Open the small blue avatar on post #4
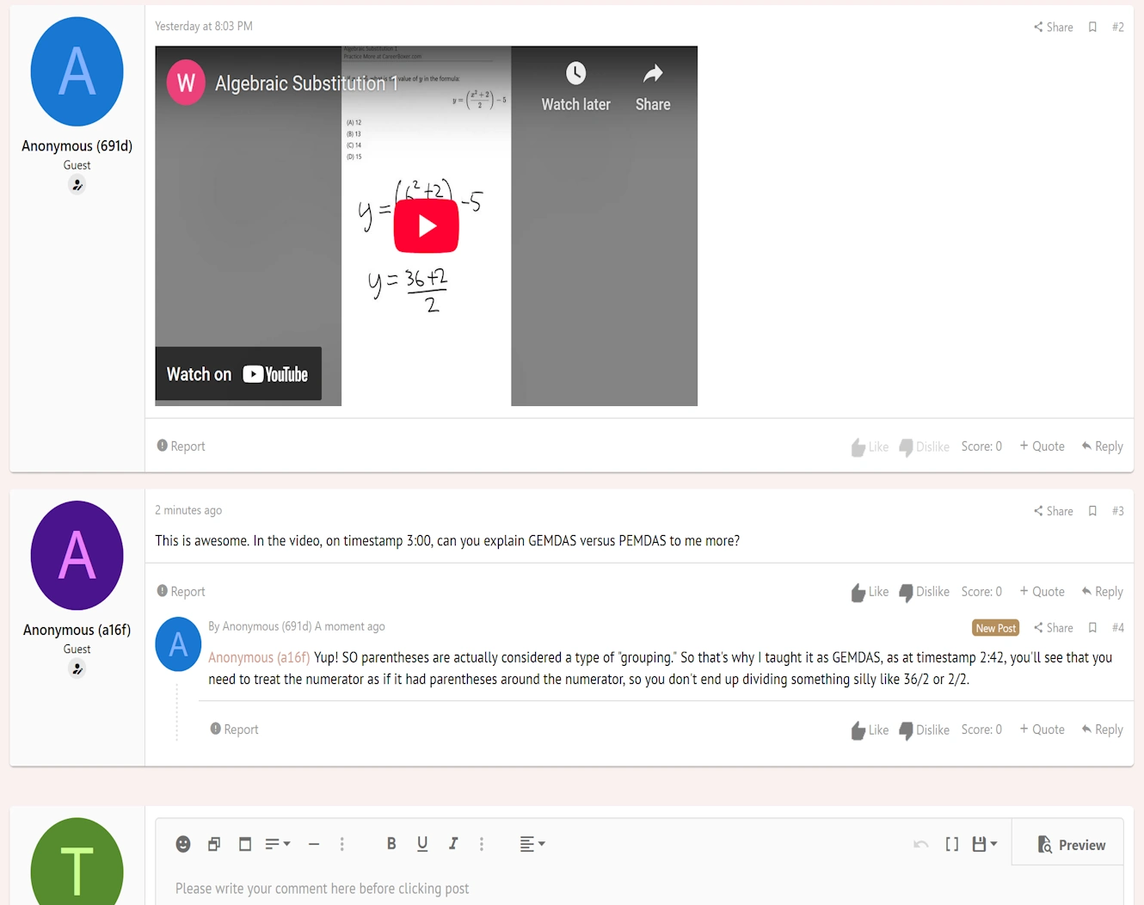The width and height of the screenshot is (1144, 905). [178, 644]
